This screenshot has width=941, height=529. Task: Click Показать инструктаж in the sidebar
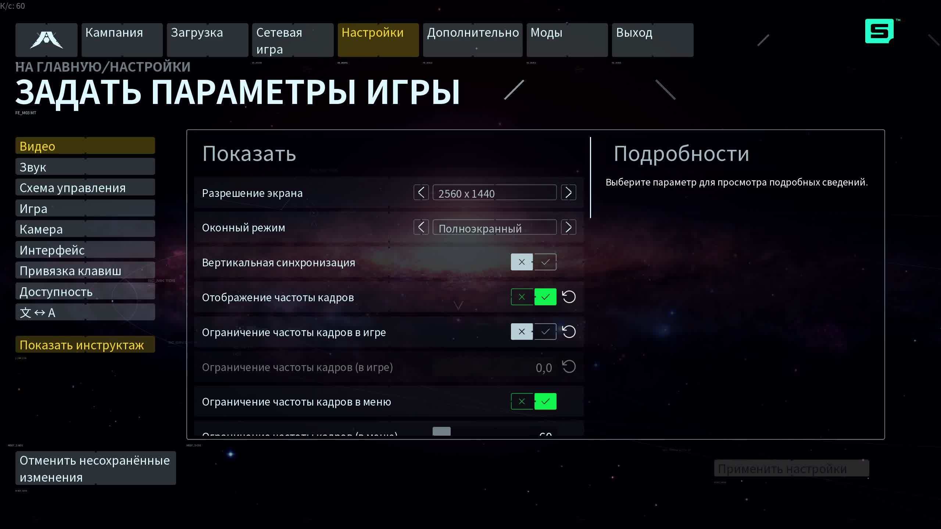tap(85, 345)
